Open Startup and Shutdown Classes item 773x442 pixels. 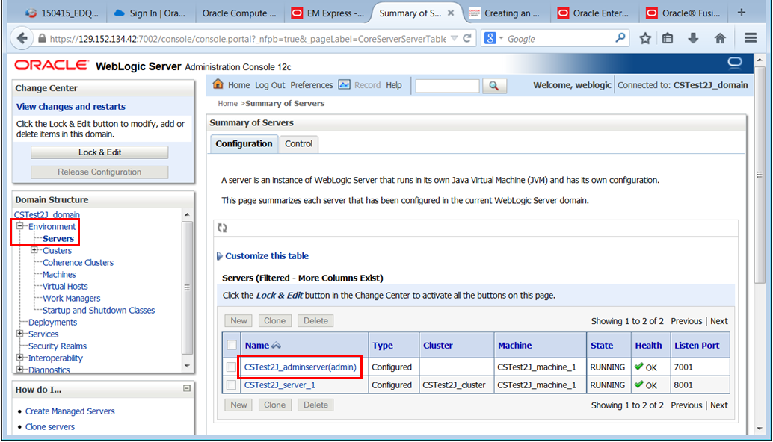(99, 310)
